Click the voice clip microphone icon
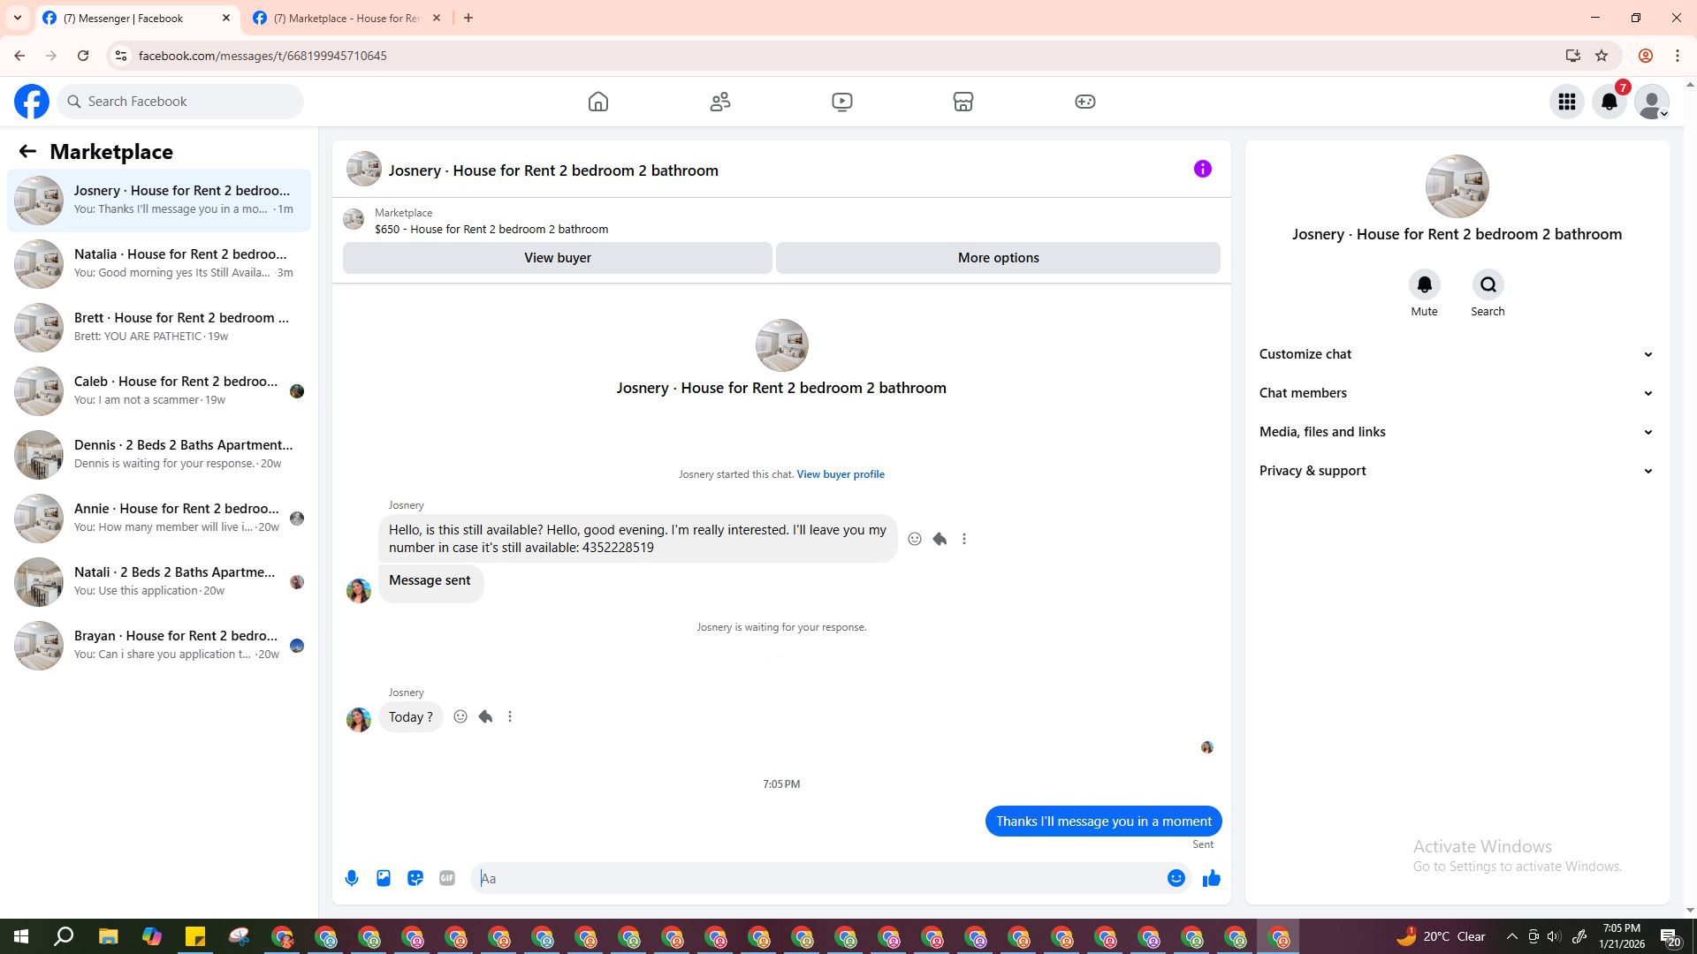This screenshot has width=1697, height=954. click(352, 878)
